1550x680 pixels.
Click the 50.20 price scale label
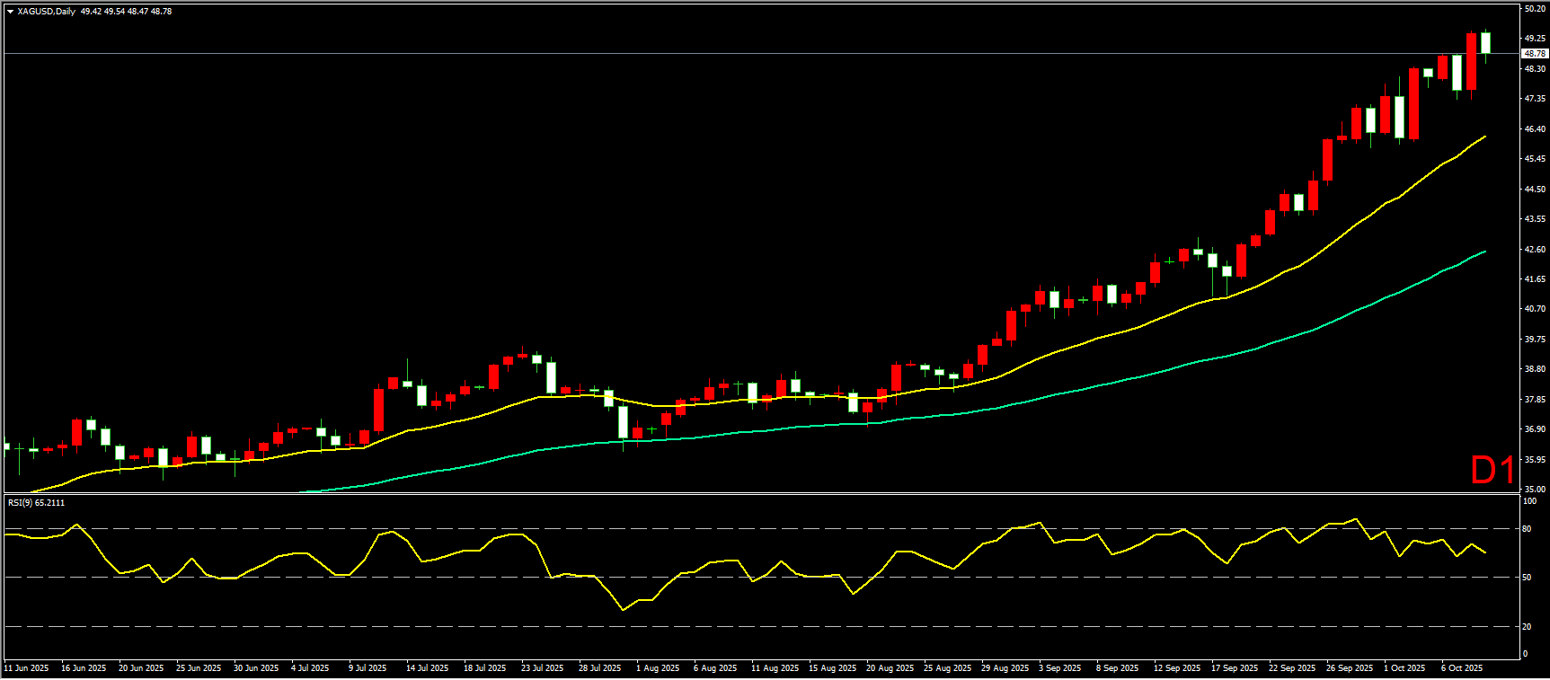(x=1534, y=9)
